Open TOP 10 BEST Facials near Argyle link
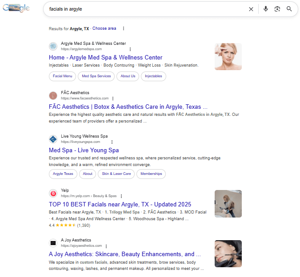300x277 pixels. pyautogui.click(x=120, y=204)
